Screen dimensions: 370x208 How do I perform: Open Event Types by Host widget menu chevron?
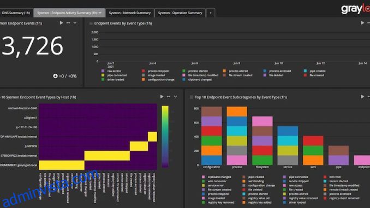pyautogui.click(x=175, y=97)
